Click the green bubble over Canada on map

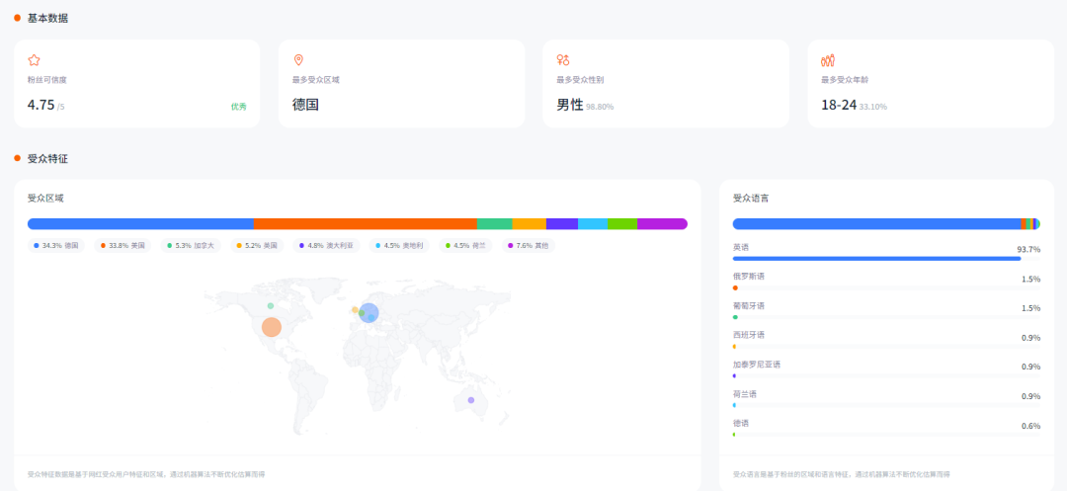[270, 305]
